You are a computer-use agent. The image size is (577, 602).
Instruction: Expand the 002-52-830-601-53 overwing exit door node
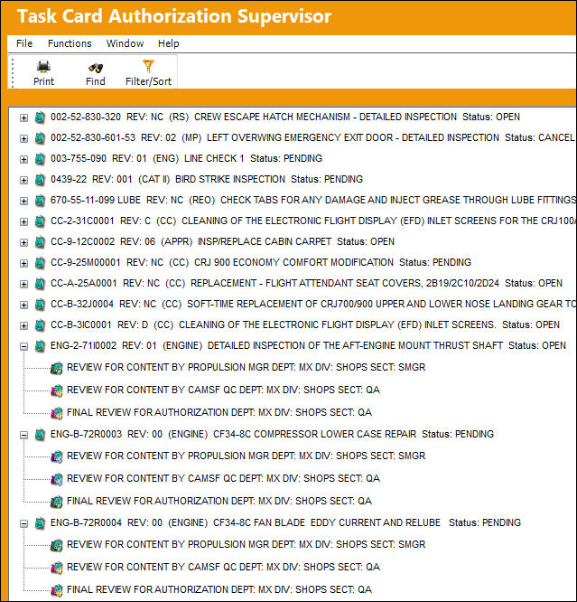[23, 138]
